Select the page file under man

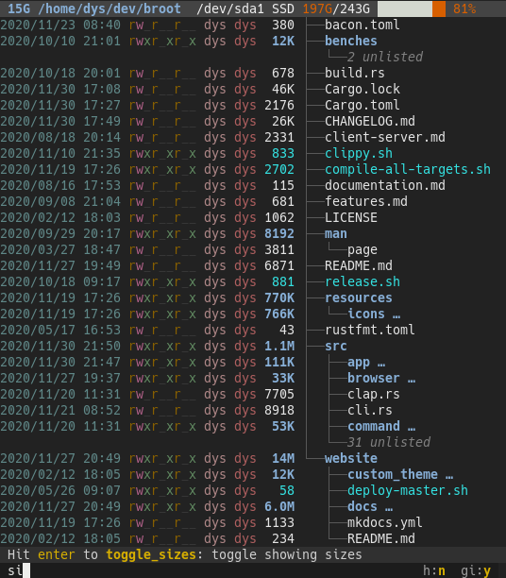[362, 249]
